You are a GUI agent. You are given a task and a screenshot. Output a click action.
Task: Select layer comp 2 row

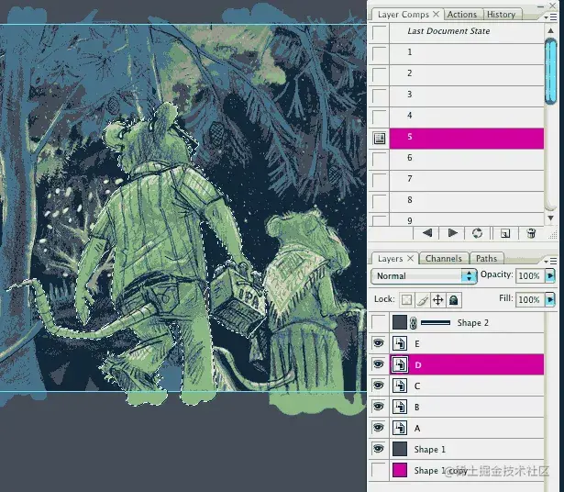467,73
